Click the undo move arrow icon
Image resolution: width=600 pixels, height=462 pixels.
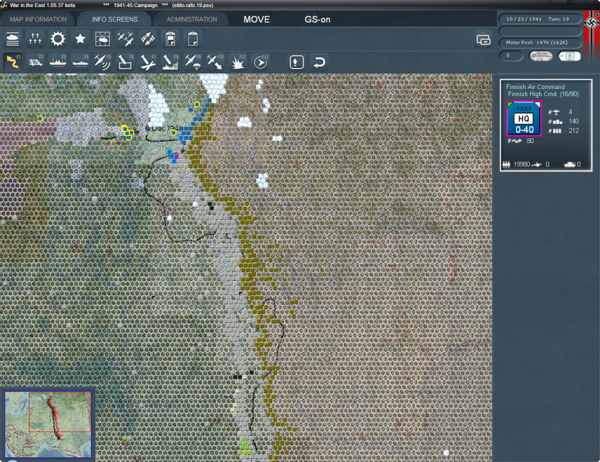pos(319,62)
